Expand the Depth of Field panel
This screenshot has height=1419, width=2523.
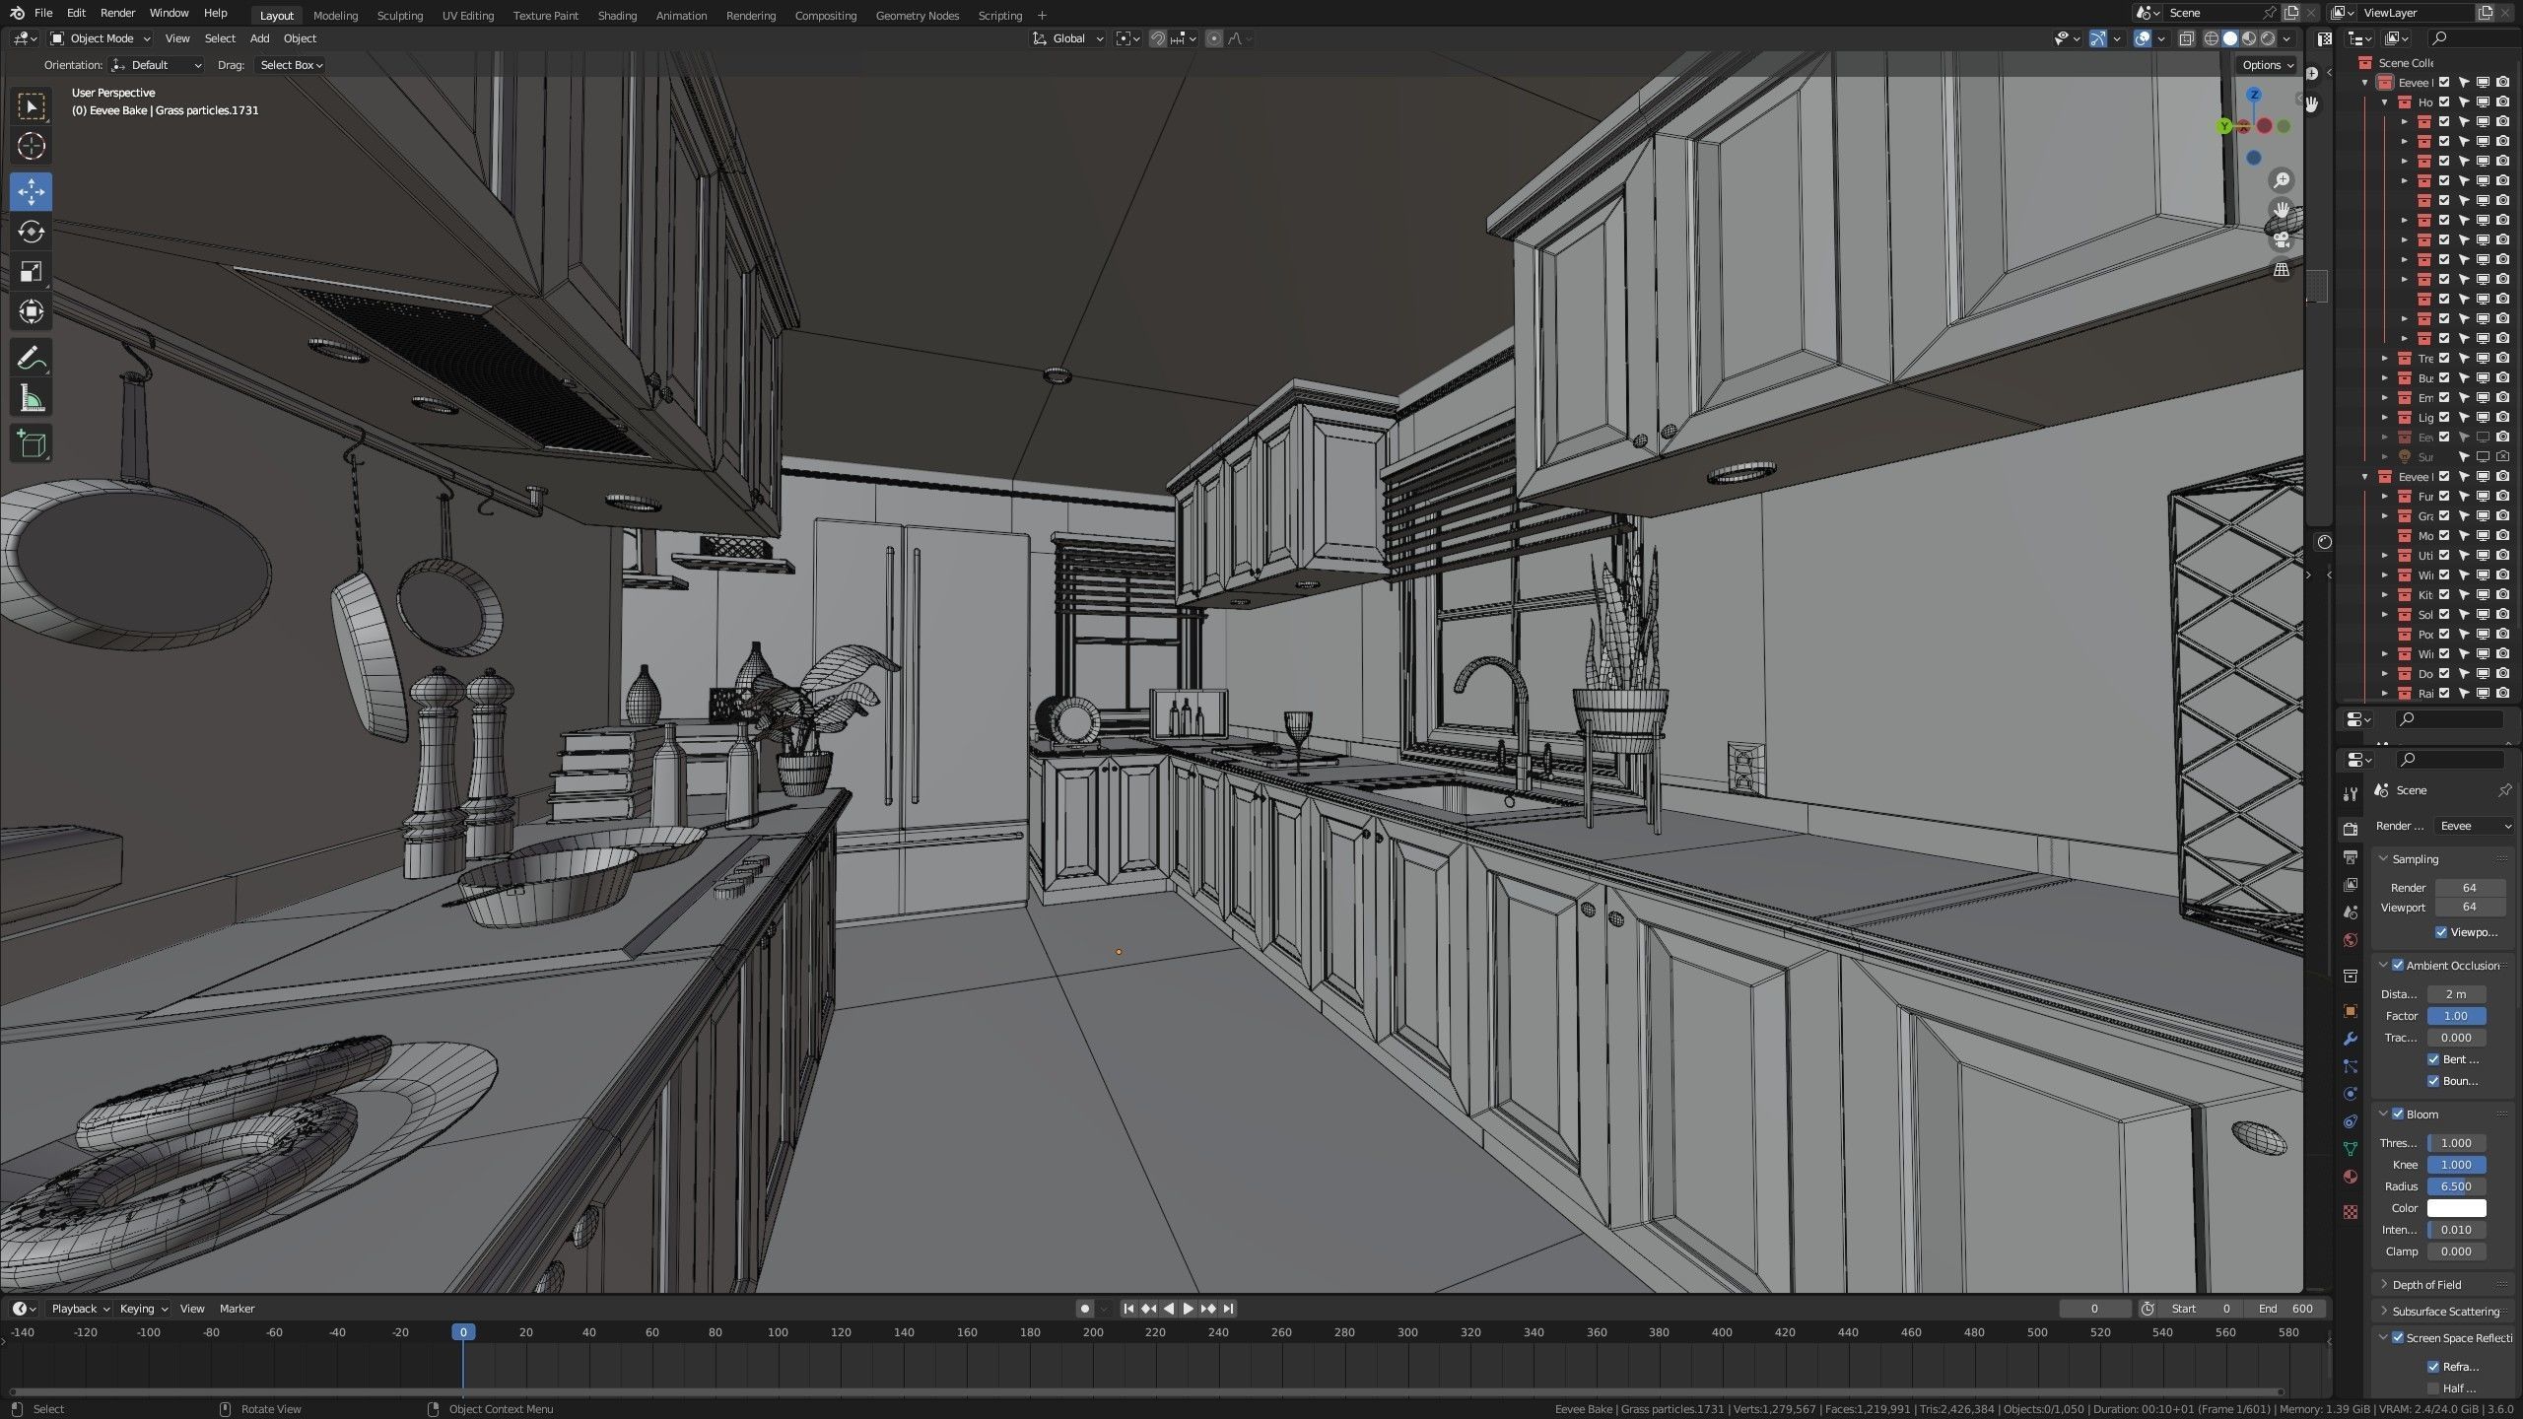[2425, 1285]
